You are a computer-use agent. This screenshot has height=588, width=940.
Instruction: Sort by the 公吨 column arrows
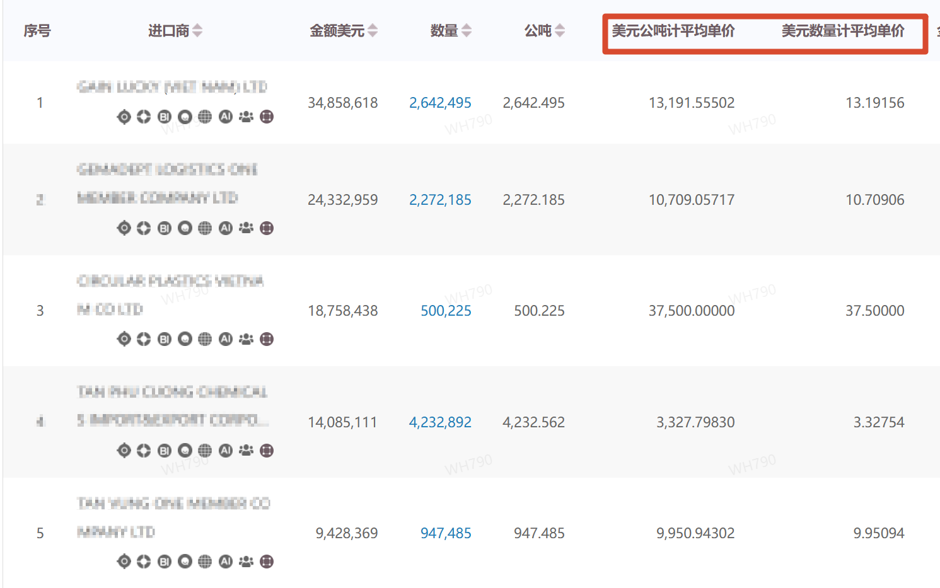tap(560, 30)
